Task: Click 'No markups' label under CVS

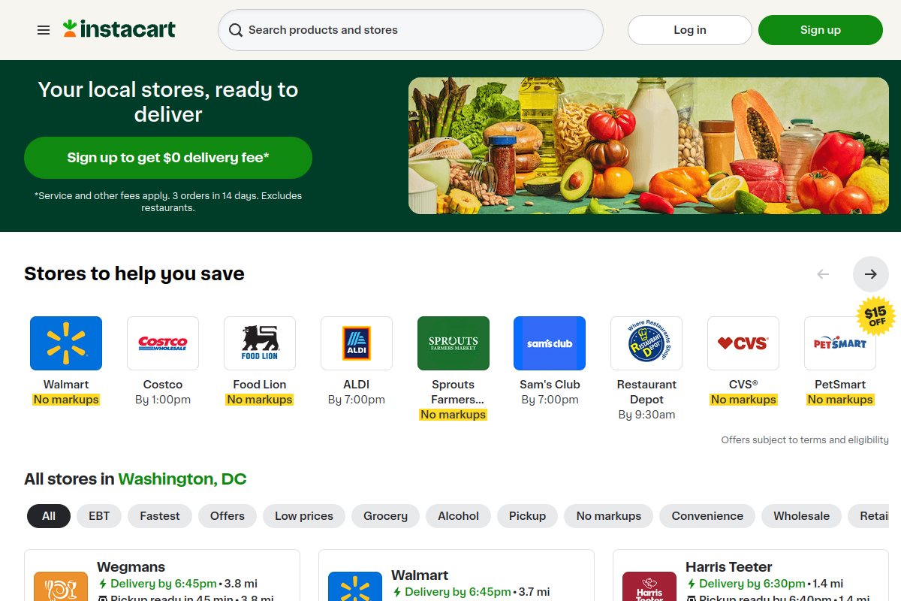Action: 743,400
